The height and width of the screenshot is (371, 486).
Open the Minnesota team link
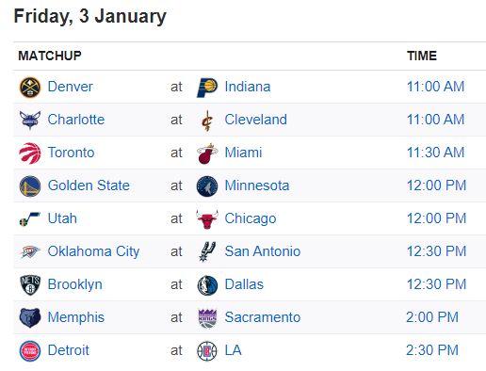tap(257, 185)
